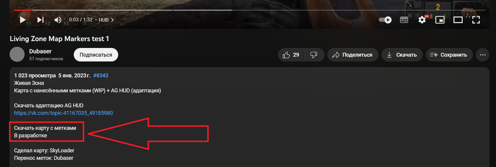
Task: Skip to the next video
Action: pyautogui.click(x=40, y=19)
